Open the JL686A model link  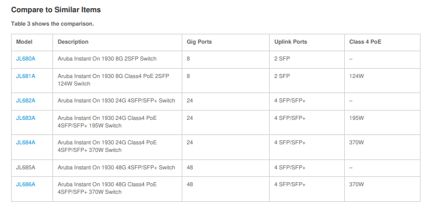tap(26, 184)
